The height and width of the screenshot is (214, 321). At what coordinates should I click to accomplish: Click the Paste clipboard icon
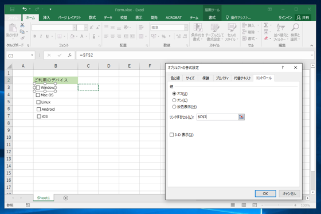(x=13, y=28)
